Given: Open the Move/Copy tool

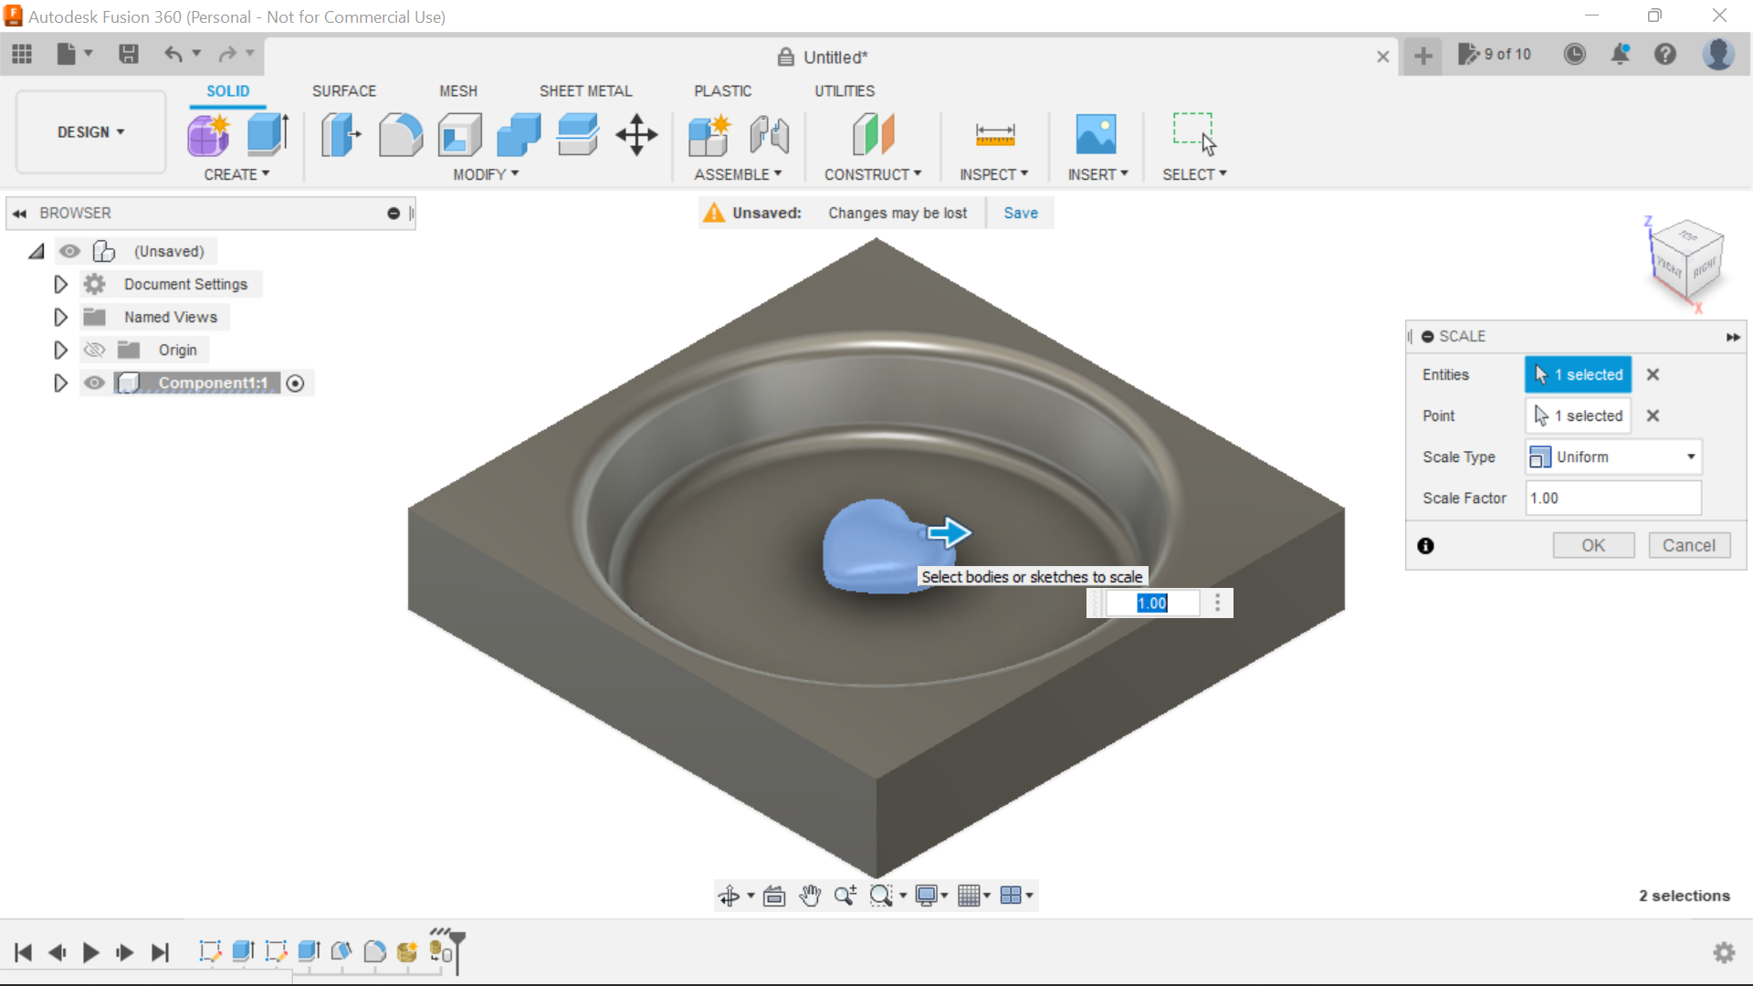Looking at the screenshot, I should pos(635,134).
